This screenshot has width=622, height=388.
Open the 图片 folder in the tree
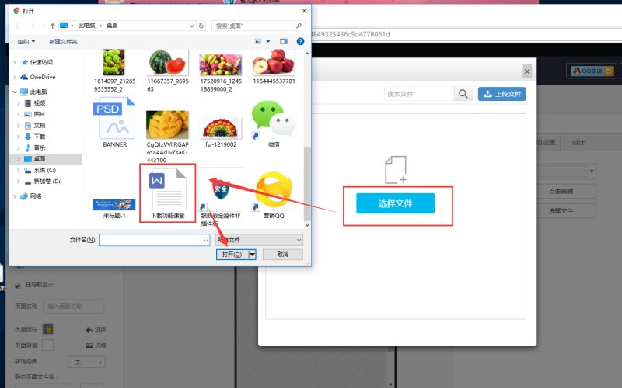pos(40,114)
